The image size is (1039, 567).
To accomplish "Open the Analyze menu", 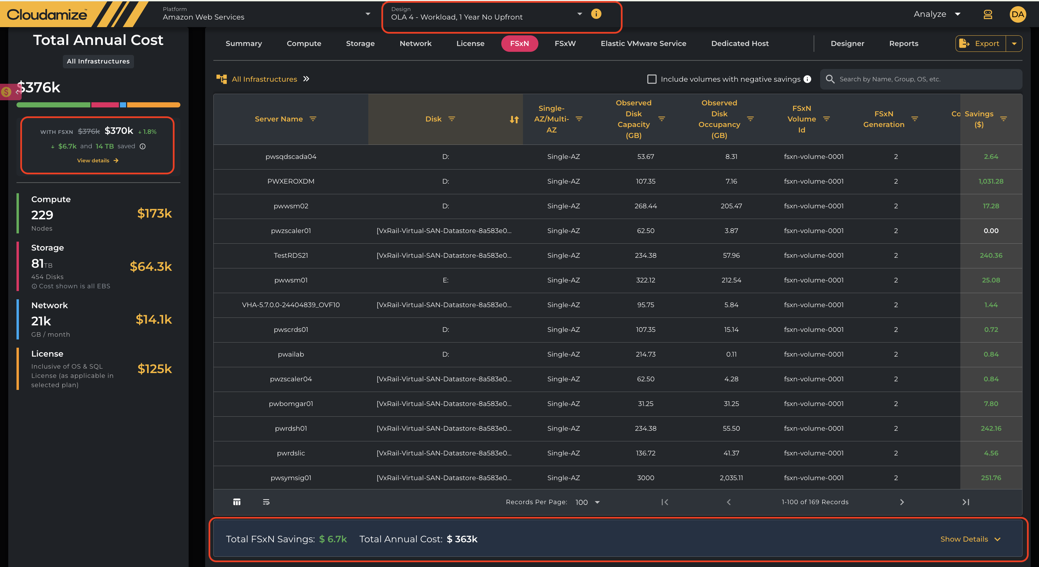I will [937, 14].
